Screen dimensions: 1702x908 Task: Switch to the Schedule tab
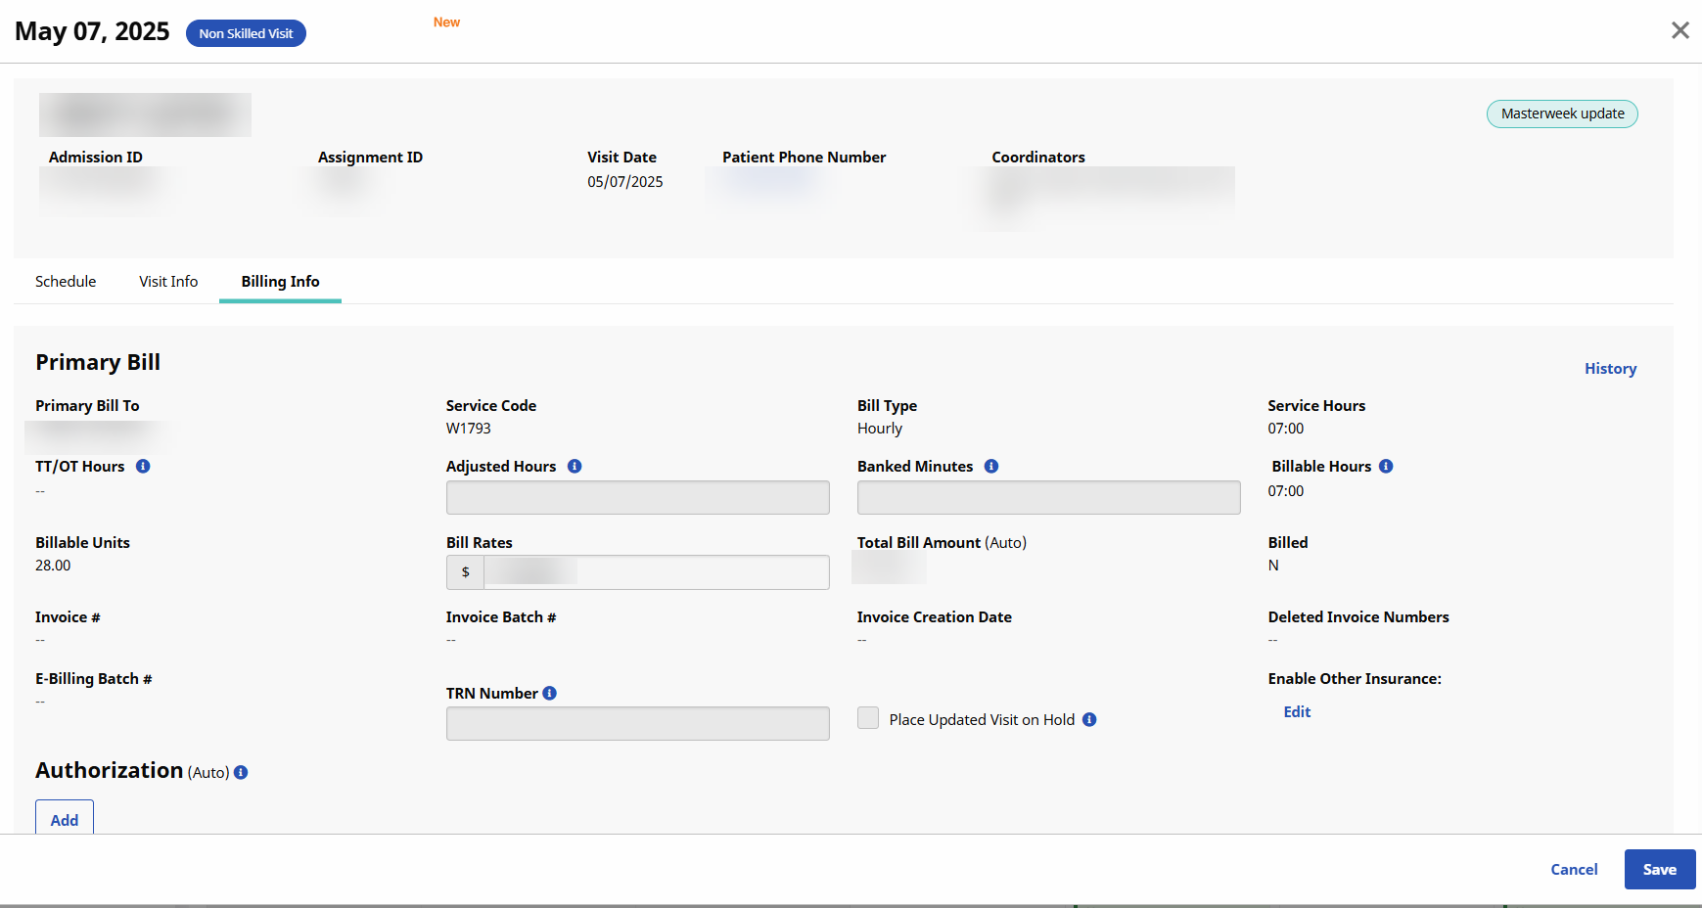click(x=66, y=282)
